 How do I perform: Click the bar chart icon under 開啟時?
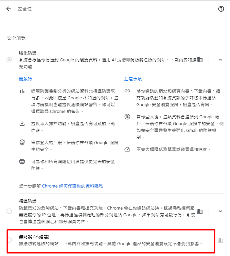(22, 91)
